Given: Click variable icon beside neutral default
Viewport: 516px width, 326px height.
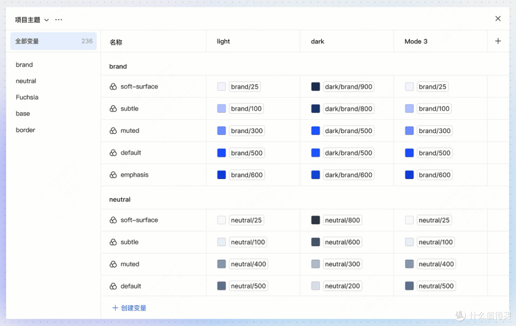Looking at the screenshot, I should [113, 286].
